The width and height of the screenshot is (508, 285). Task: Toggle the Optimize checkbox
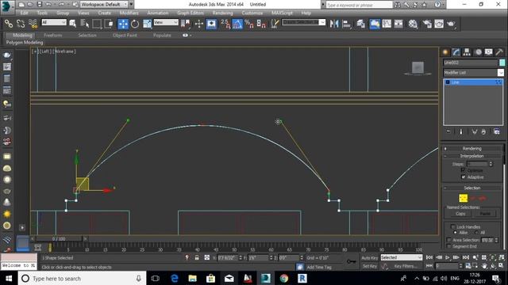point(463,170)
